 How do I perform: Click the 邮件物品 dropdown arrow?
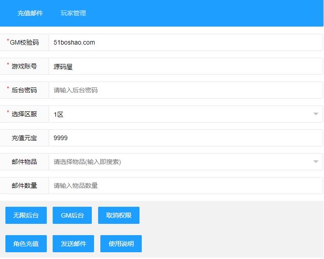pos(316,162)
